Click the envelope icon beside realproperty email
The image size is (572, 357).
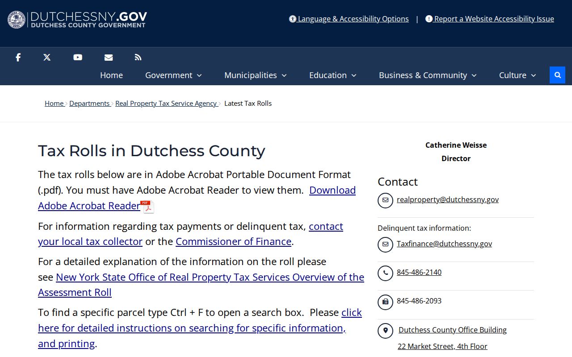(x=385, y=200)
